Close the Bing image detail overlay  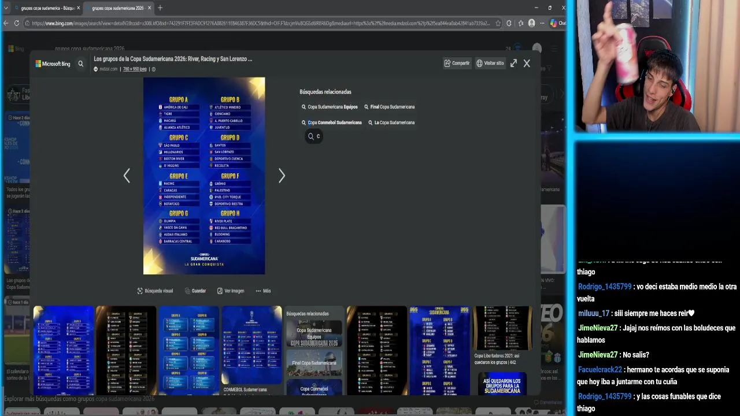[527, 64]
